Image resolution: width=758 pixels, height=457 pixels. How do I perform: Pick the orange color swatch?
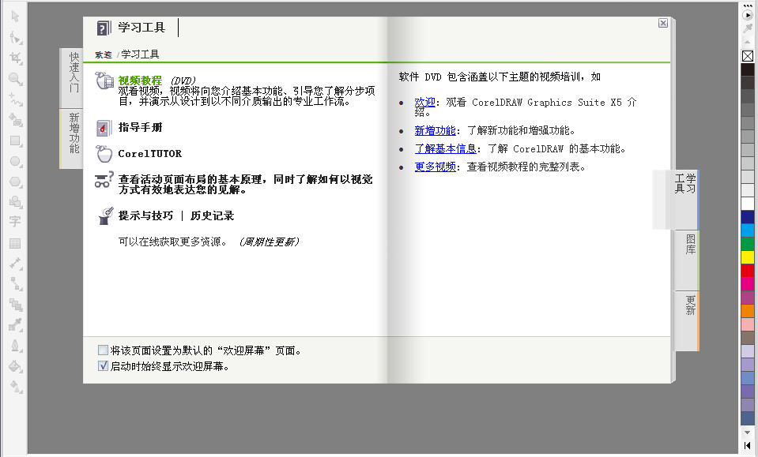(x=748, y=311)
